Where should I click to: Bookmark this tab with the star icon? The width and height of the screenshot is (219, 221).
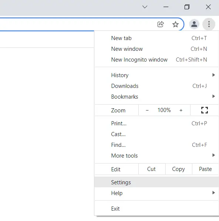(x=175, y=24)
